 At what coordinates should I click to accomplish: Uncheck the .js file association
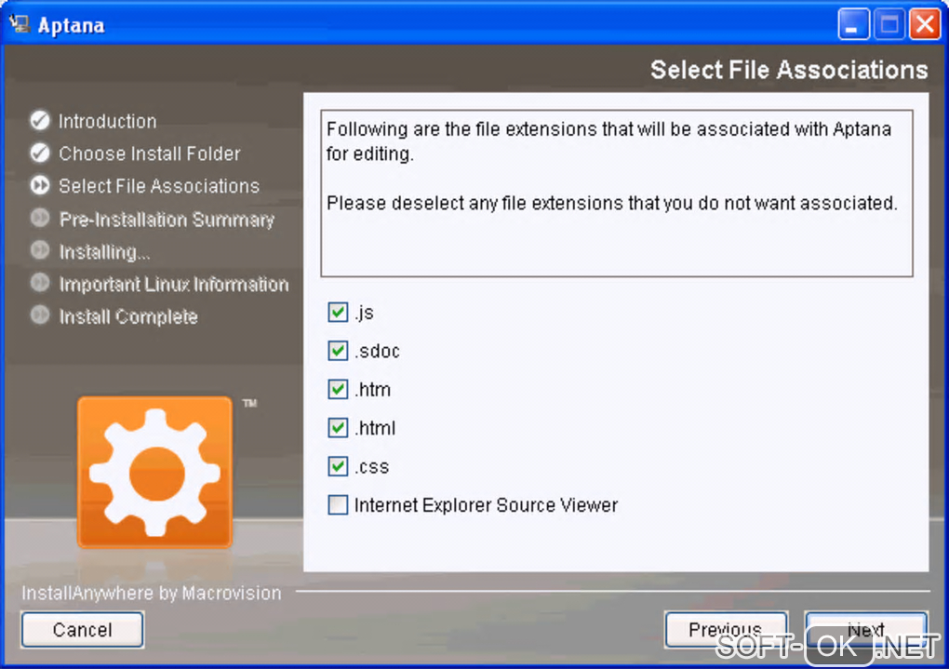338,313
